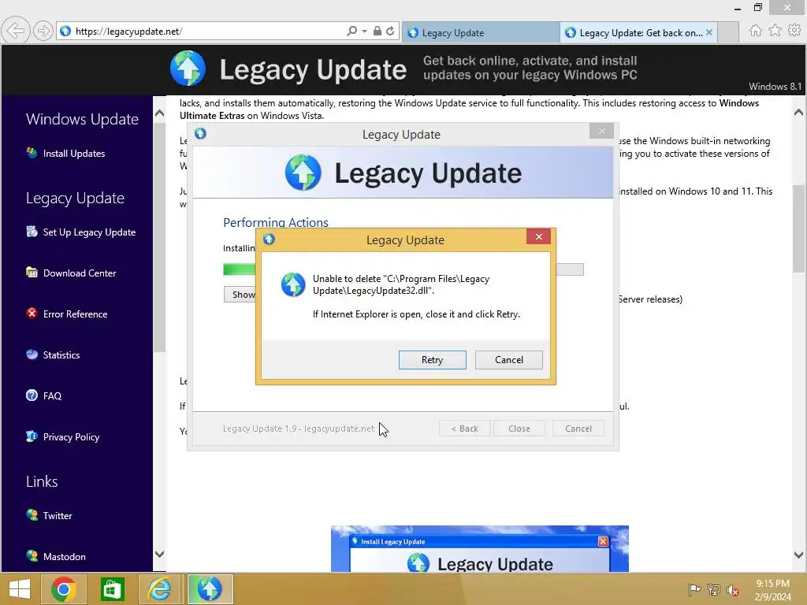Click the Cancel button in installer footer

[x=578, y=429]
